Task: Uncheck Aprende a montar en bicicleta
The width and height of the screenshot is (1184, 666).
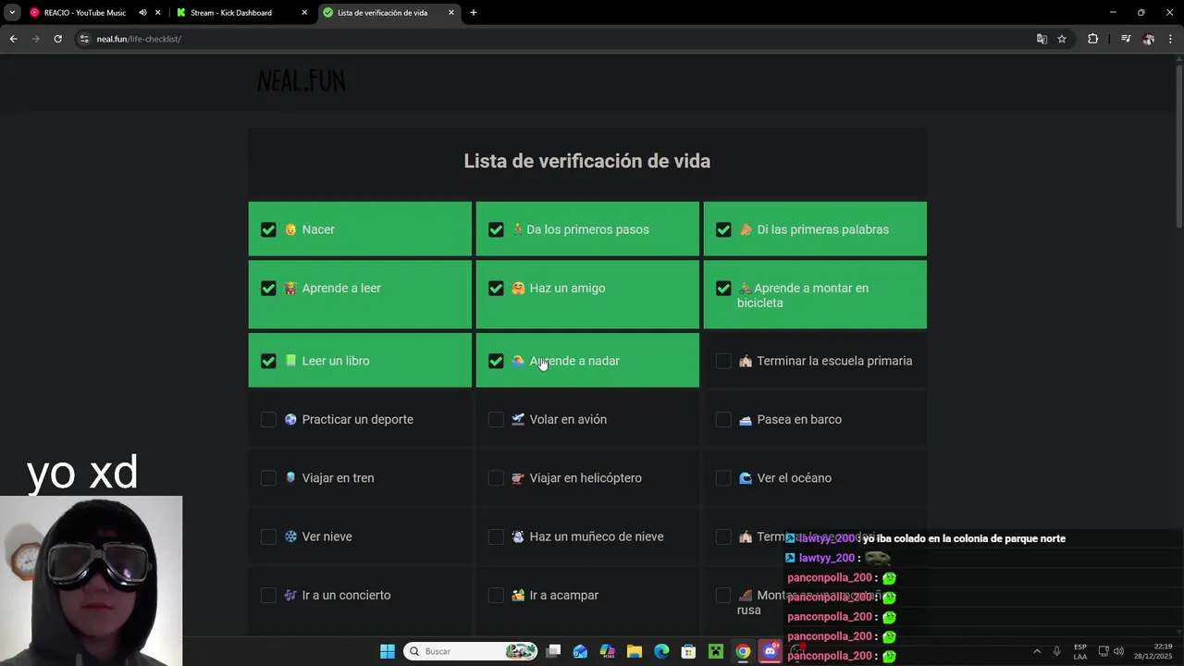Action: point(723,289)
